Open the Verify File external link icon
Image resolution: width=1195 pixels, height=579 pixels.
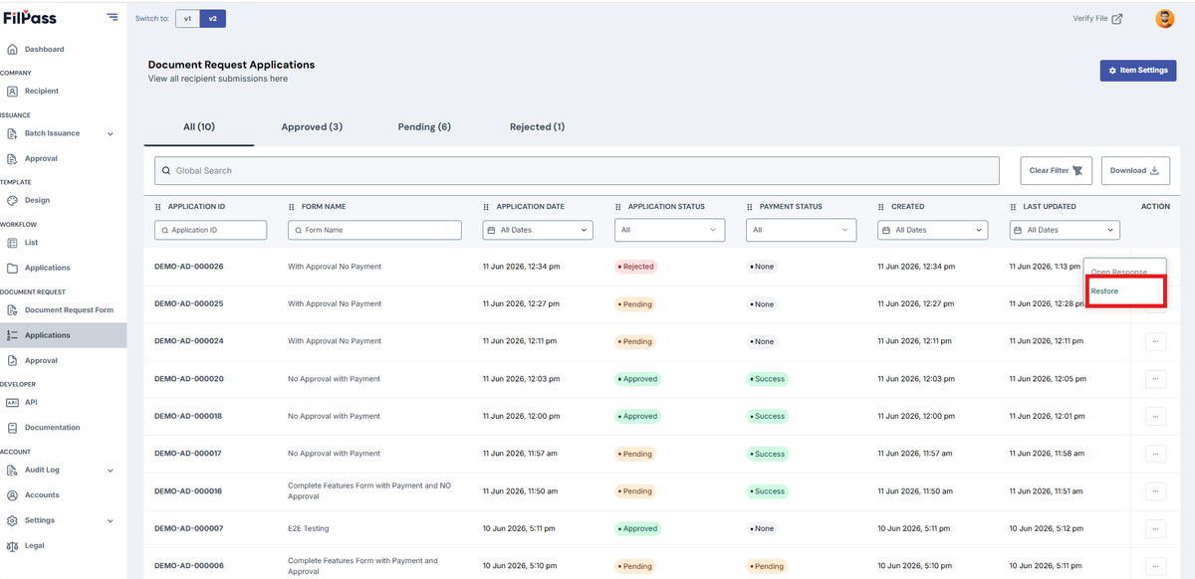(1117, 19)
